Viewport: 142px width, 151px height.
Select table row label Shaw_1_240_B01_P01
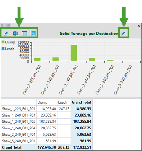click(x=18, y=115)
